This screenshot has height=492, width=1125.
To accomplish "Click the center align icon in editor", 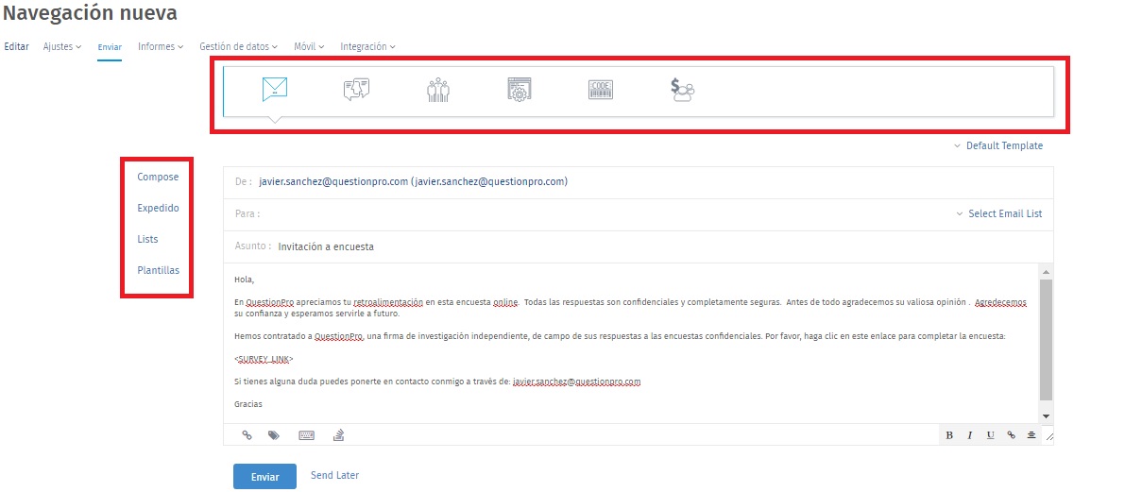I will [1031, 435].
